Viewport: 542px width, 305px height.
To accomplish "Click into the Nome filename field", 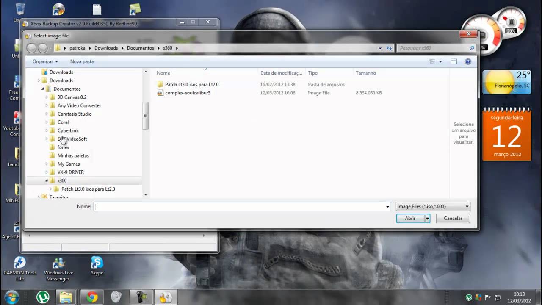I will [x=239, y=207].
